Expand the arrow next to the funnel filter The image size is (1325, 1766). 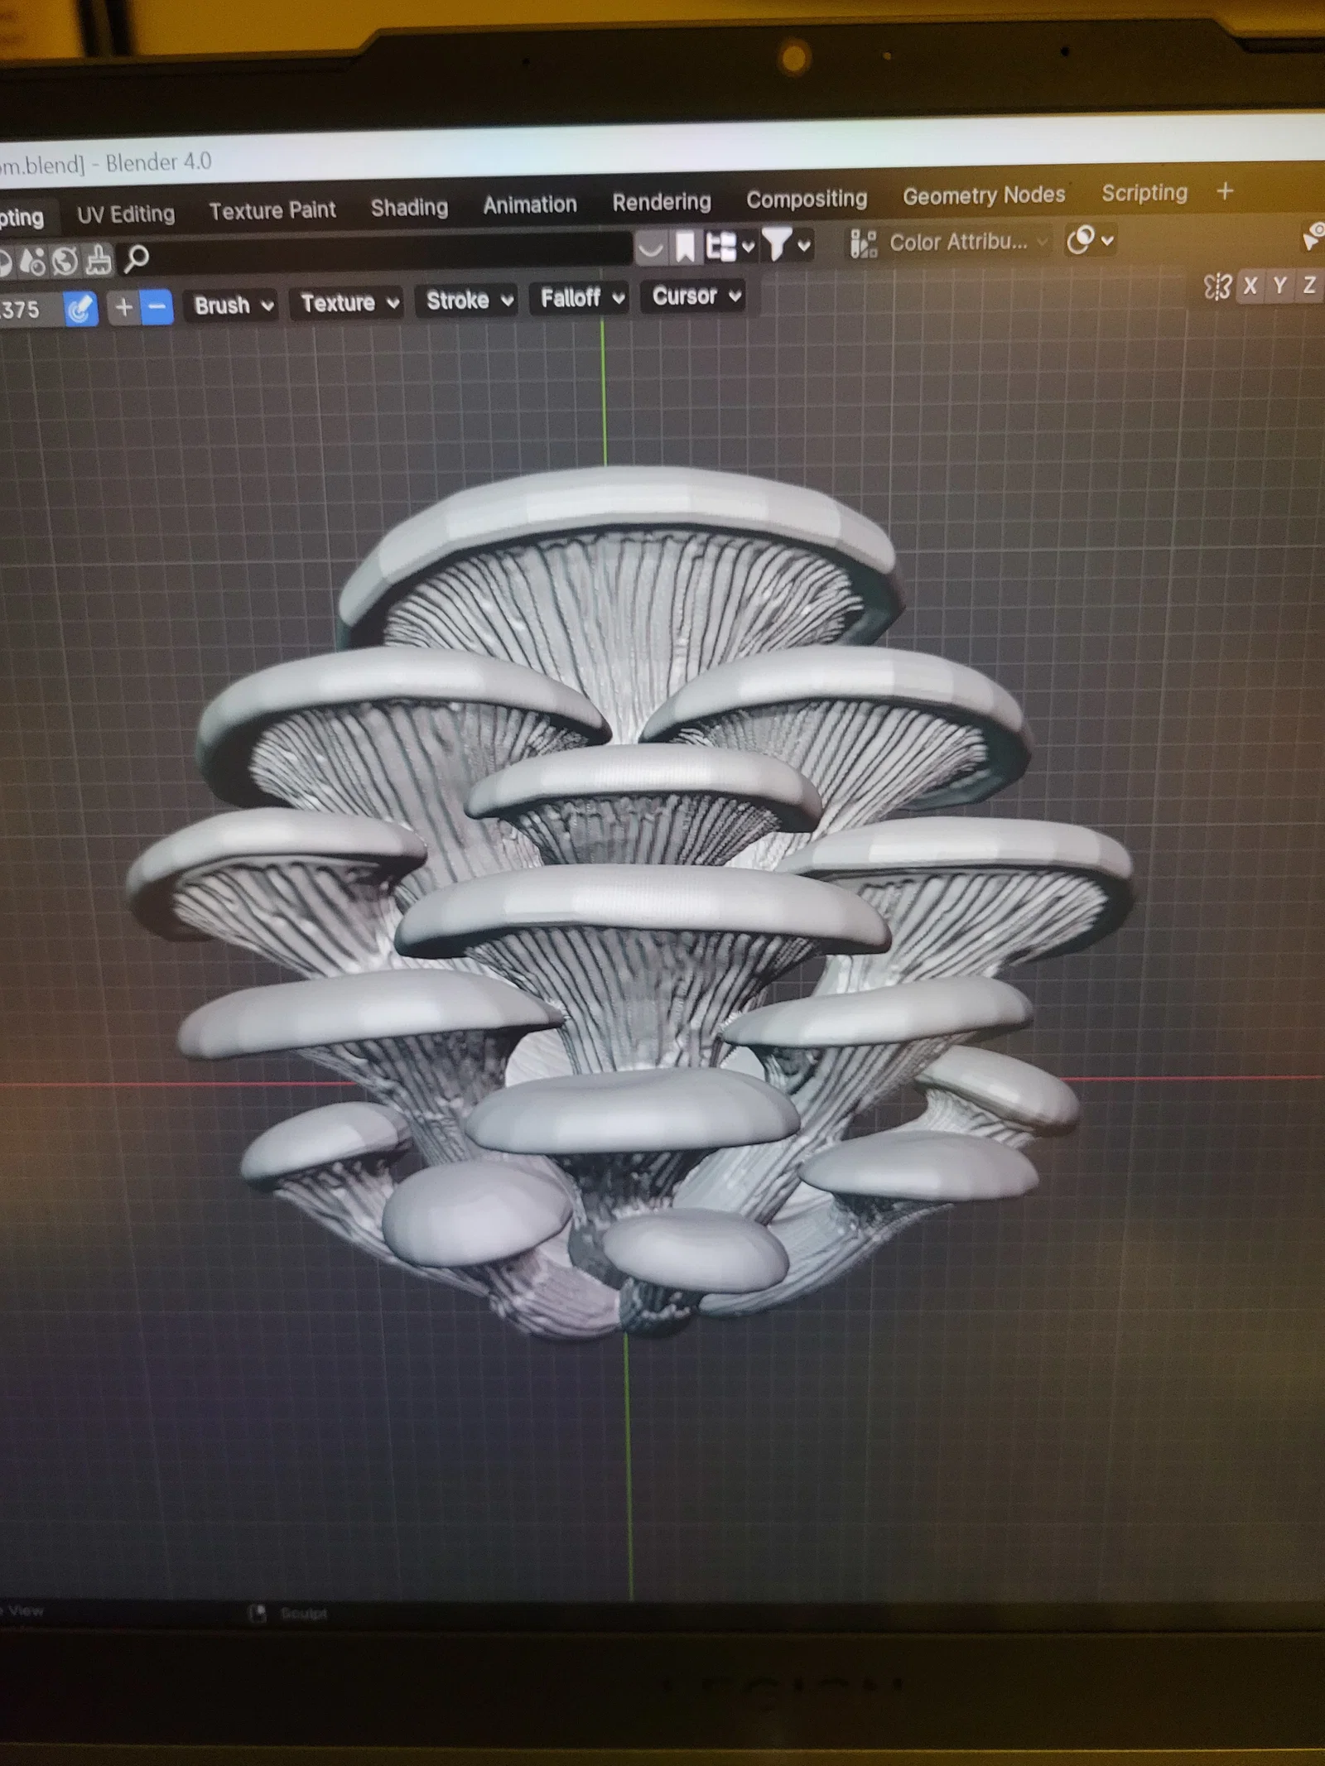click(x=803, y=245)
